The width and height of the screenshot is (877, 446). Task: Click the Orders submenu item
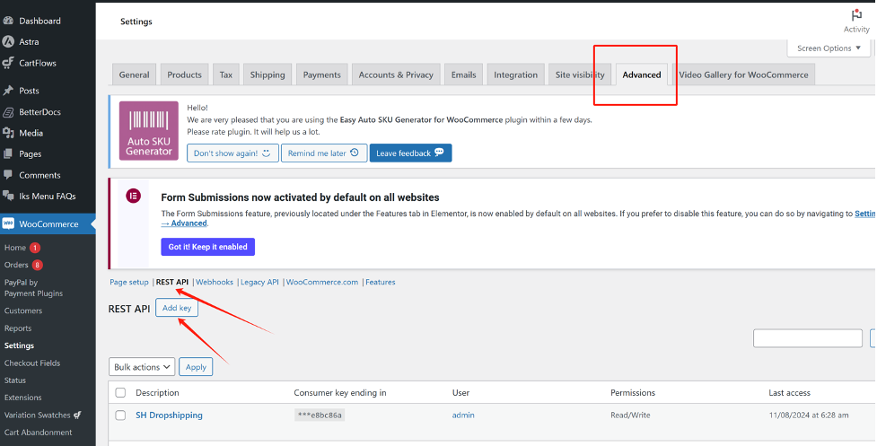pyautogui.click(x=16, y=265)
